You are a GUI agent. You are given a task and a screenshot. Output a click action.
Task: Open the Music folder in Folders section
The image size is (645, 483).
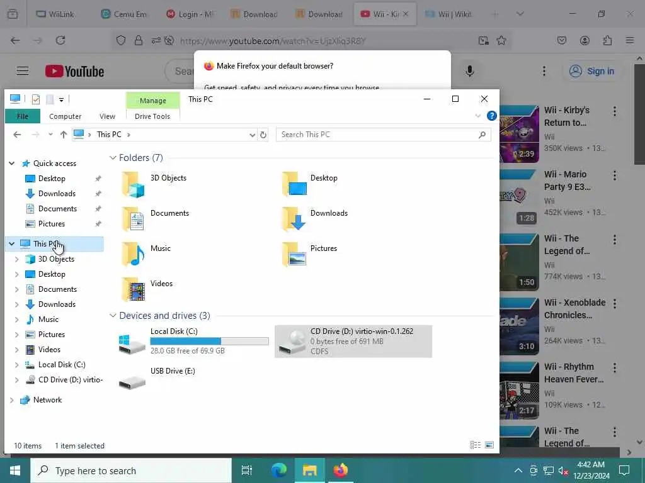[x=134, y=255]
